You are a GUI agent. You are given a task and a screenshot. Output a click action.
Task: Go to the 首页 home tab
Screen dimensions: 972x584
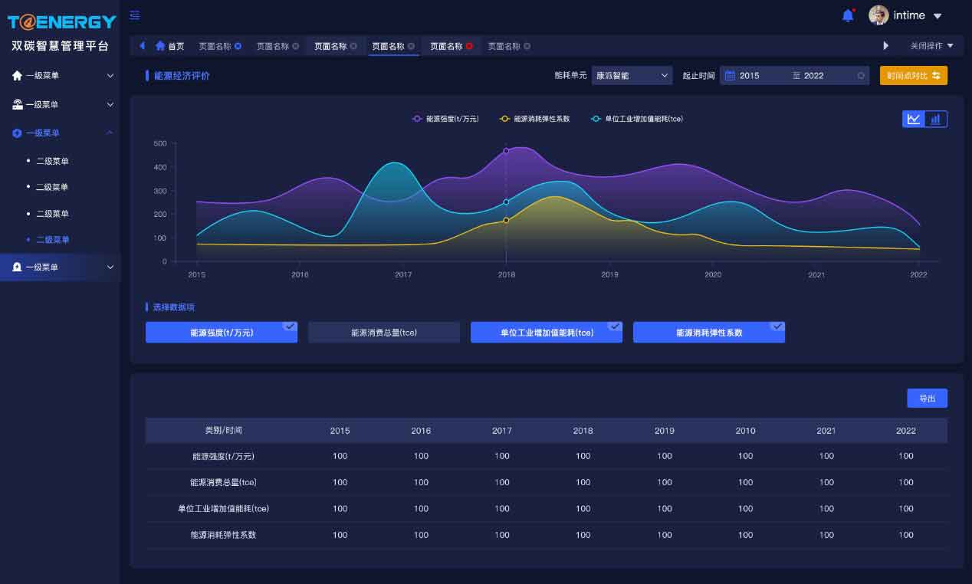pyautogui.click(x=170, y=46)
